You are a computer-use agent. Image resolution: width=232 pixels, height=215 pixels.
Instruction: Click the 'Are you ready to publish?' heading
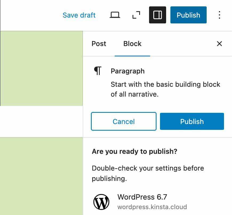(x=134, y=151)
